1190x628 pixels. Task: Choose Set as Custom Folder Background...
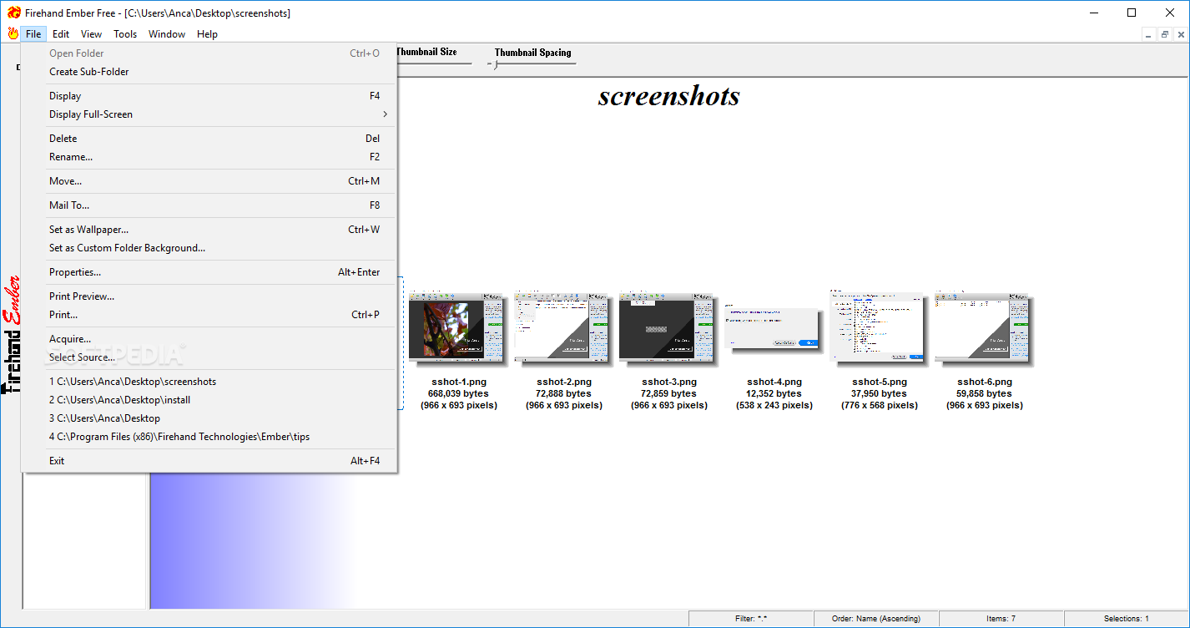click(209, 248)
